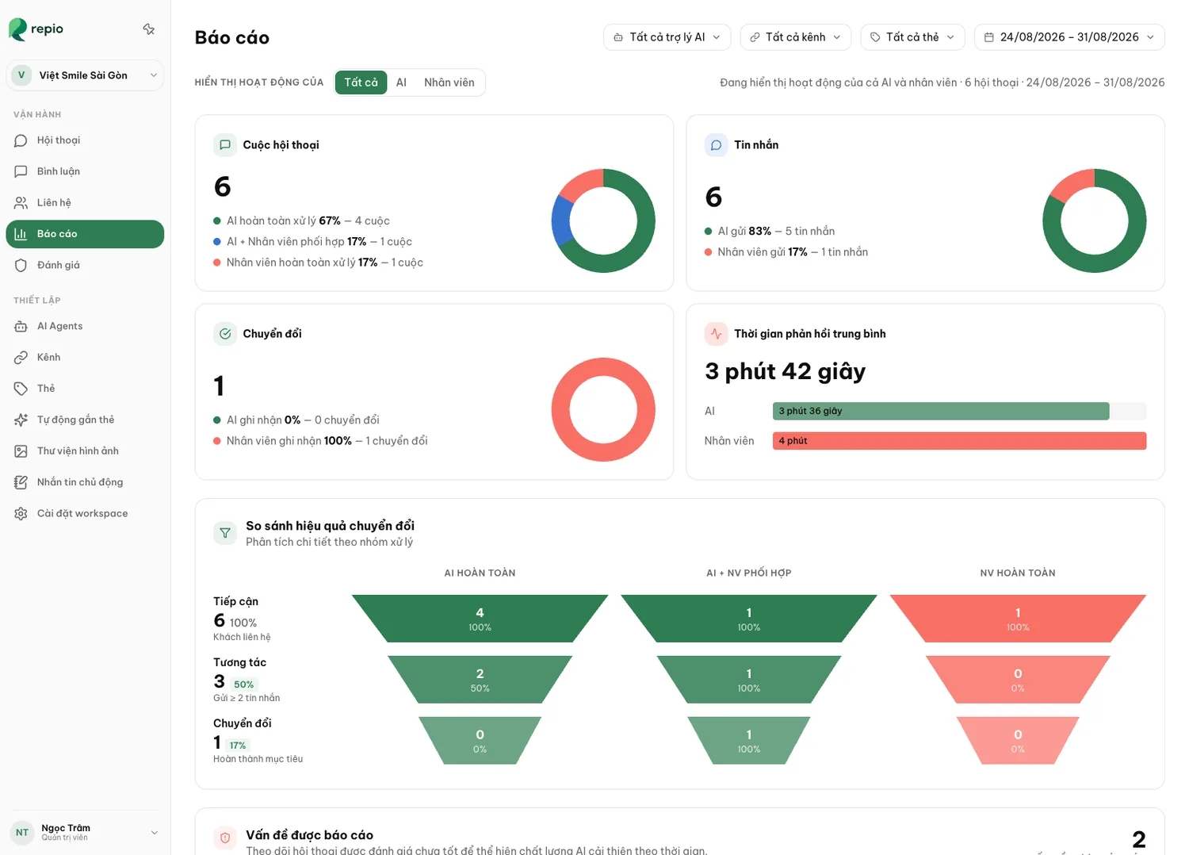Screen dimensions: 1189x855
Task: Open Cài đặt workspace item
Action: coord(85,514)
